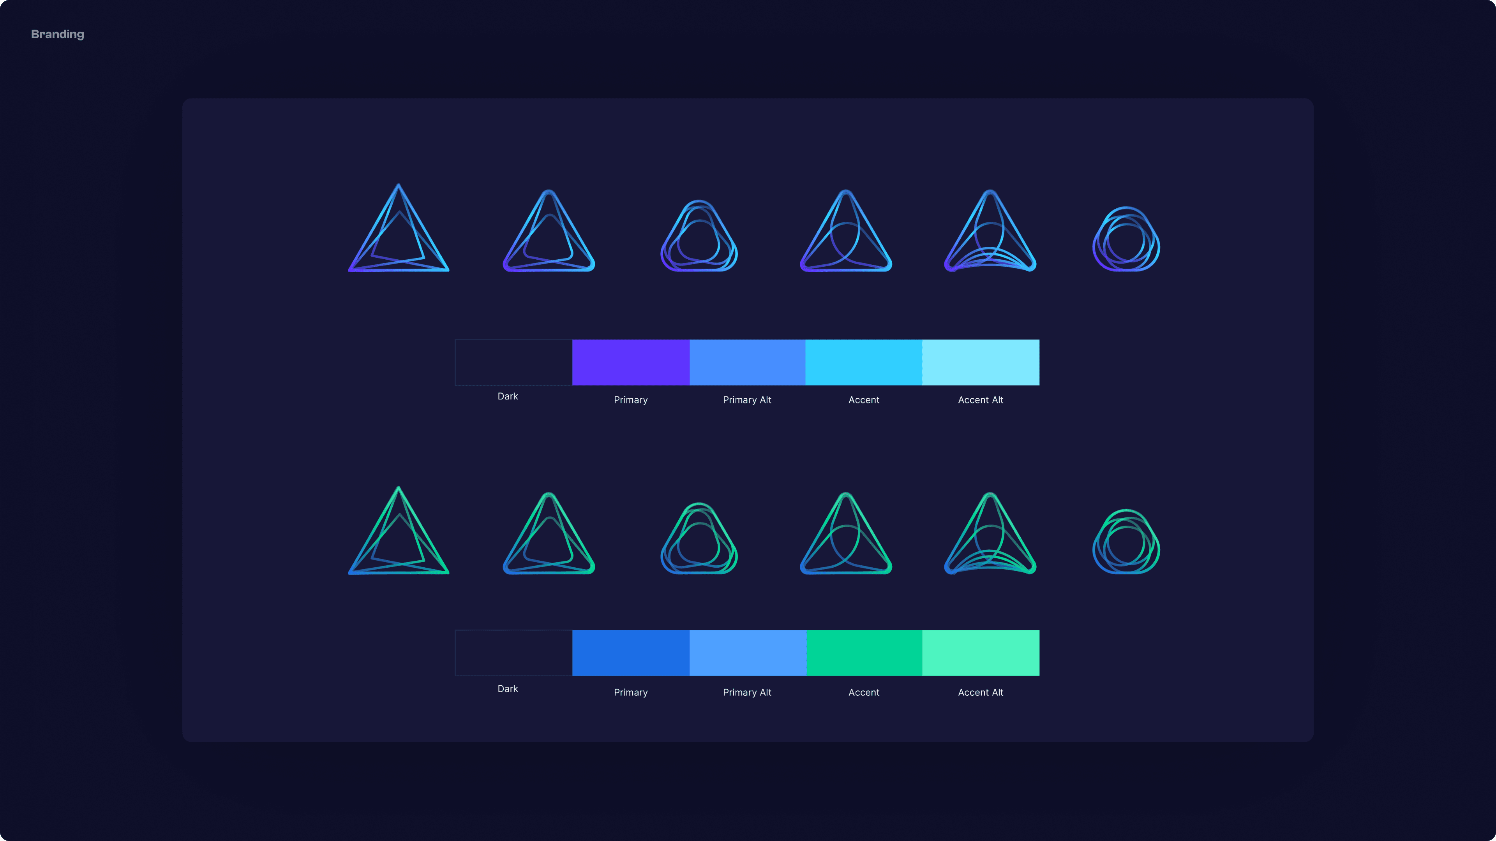Pick the violet Primary swatch, top palette

tap(631, 362)
